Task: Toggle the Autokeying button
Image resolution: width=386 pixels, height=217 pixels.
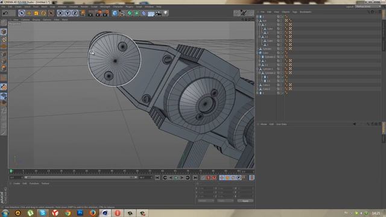Action: 208,178
